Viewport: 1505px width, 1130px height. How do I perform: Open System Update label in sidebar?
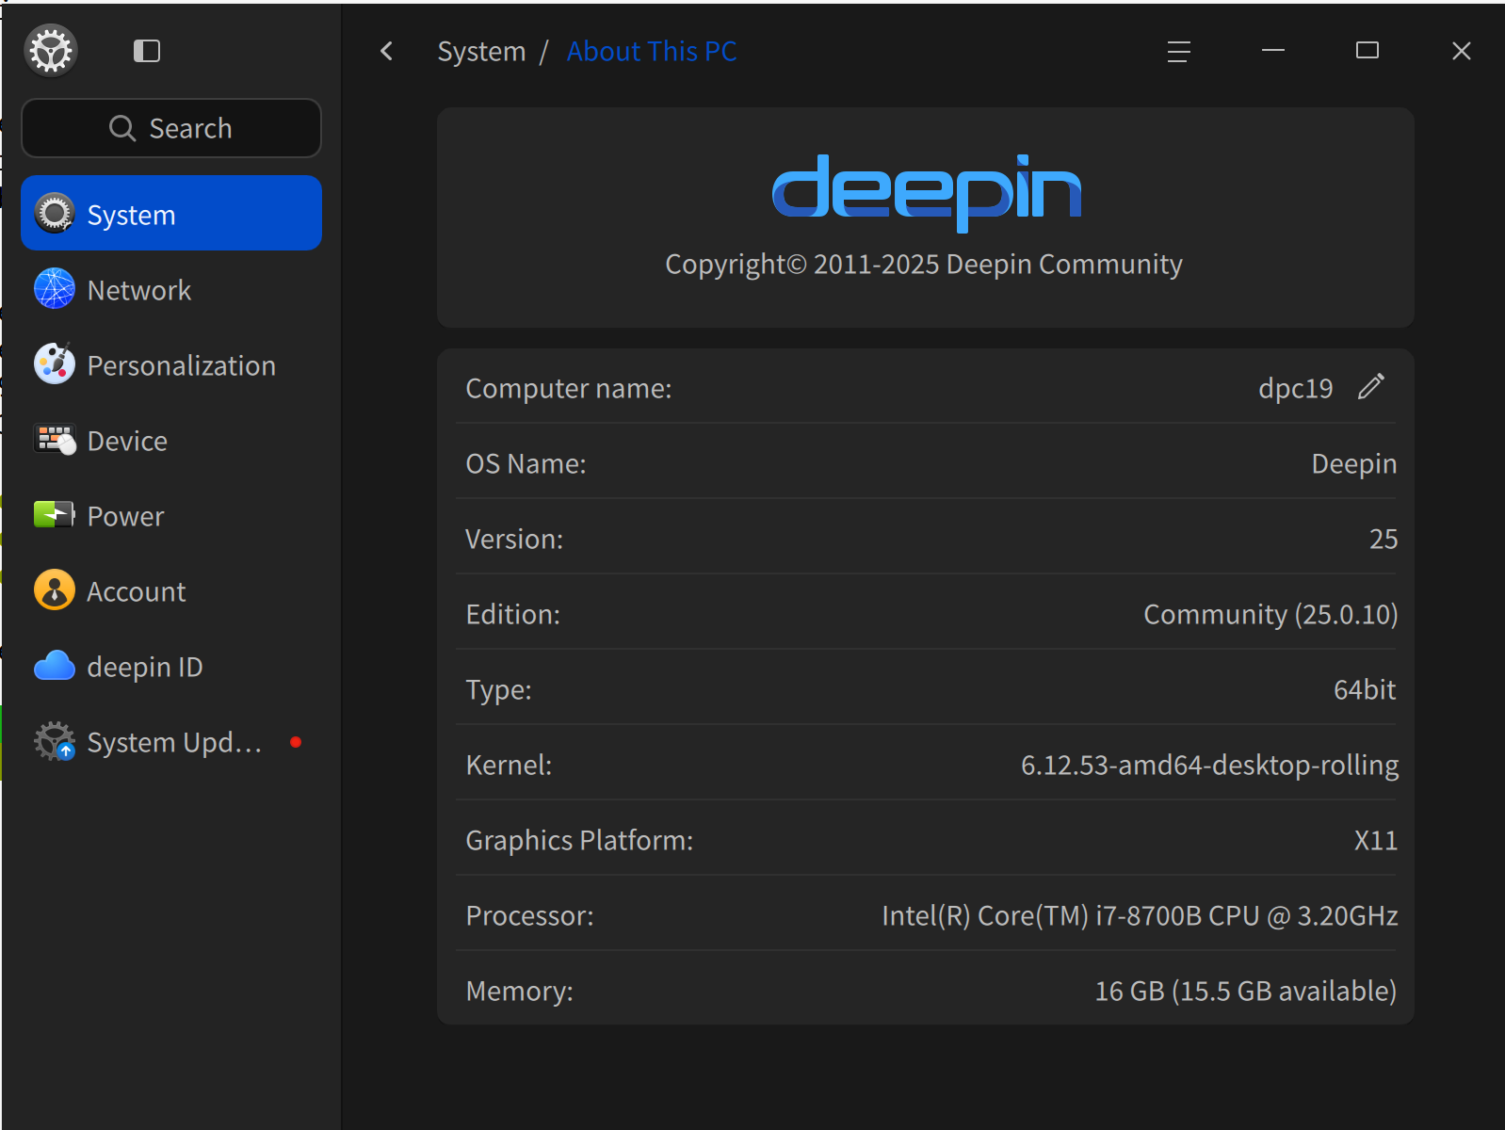tap(174, 743)
